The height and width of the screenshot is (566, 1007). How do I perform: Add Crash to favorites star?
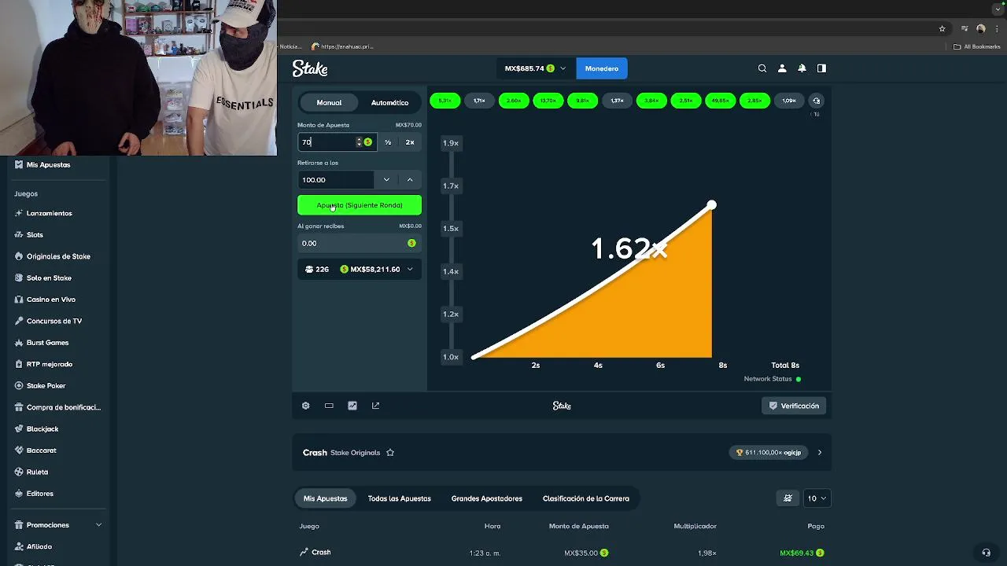pos(390,453)
